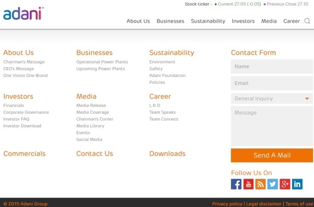Open the Policies link
Image resolution: width=314 pixels, height=207 pixels.
coord(157,82)
